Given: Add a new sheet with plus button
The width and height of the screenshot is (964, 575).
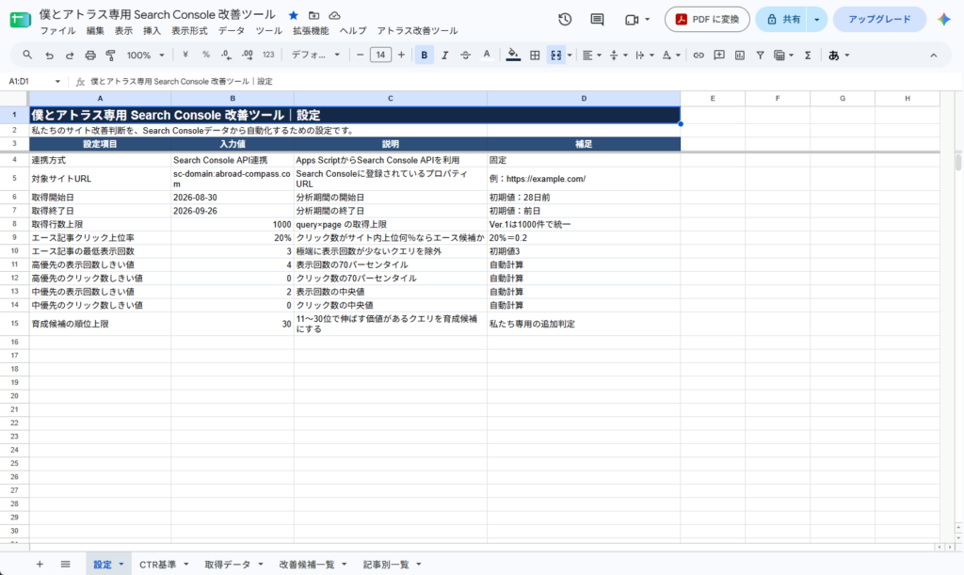Looking at the screenshot, I should [40, 564].
